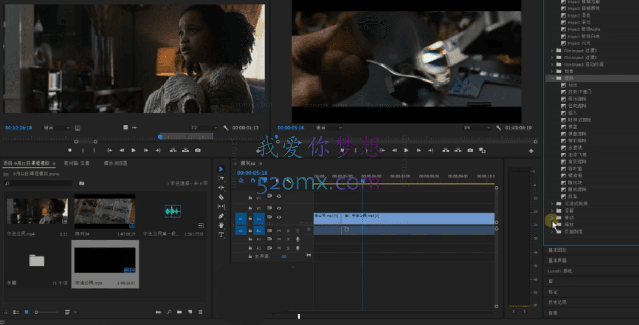
Task: Toggle sync lock on track V2
Action: click(x=269, y=207)
